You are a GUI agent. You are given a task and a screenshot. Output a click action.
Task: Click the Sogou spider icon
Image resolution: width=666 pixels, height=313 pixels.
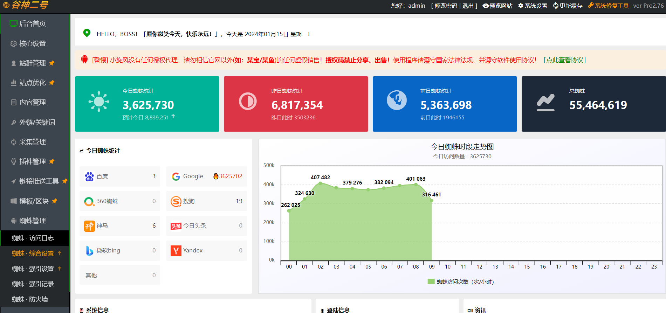176,201
